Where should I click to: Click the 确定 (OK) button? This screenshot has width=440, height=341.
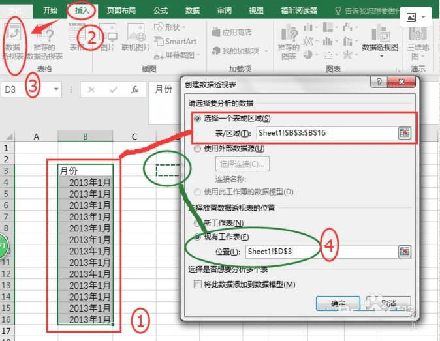click(338, 303)
